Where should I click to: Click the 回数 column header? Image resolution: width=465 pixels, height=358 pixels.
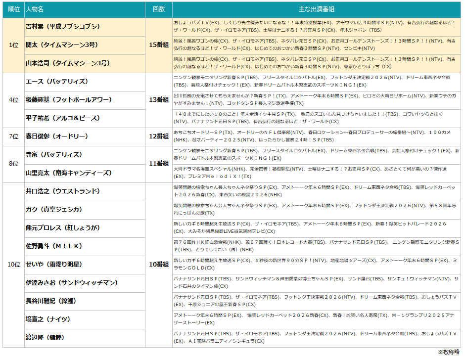click(x=159, y=10)
